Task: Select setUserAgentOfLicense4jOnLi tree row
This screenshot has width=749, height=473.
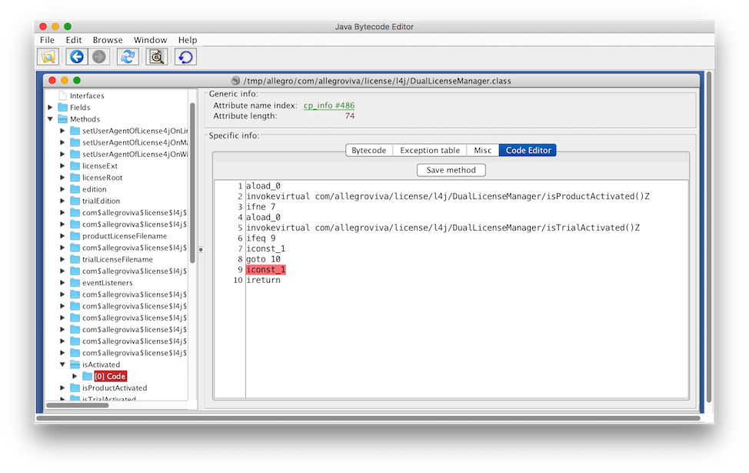Action: click(x=135, y=131)
